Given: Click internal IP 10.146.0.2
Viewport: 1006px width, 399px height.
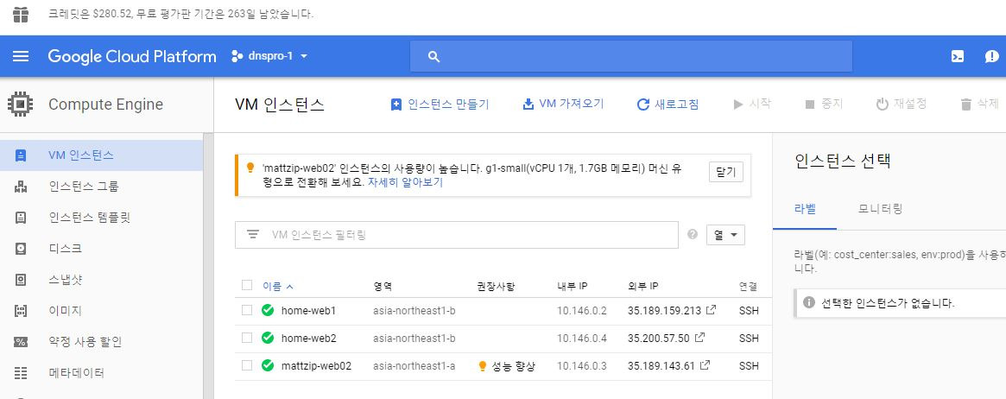Looking at the screenshot, I should pyautogui.click(x=582, y=311).
